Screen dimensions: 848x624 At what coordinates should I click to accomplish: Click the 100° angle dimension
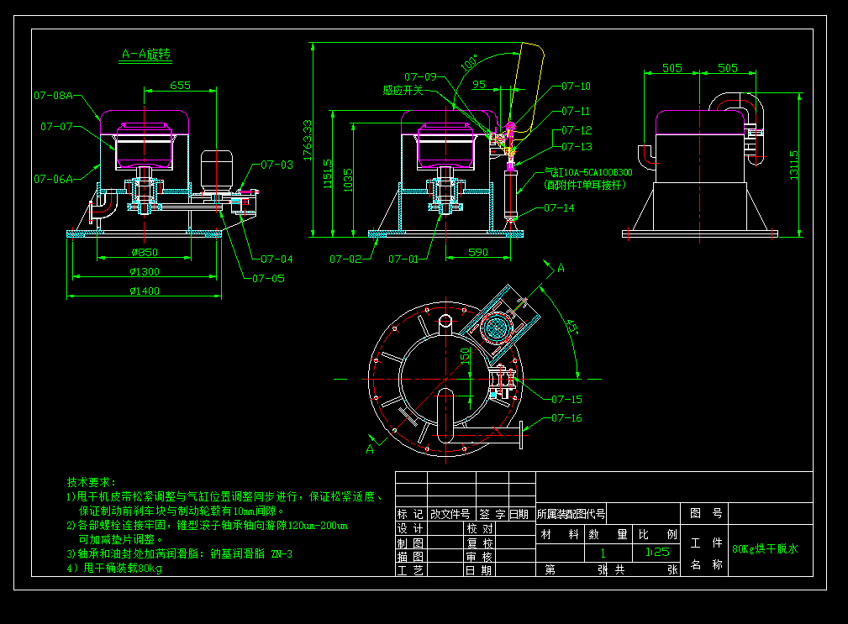[469, 62]
